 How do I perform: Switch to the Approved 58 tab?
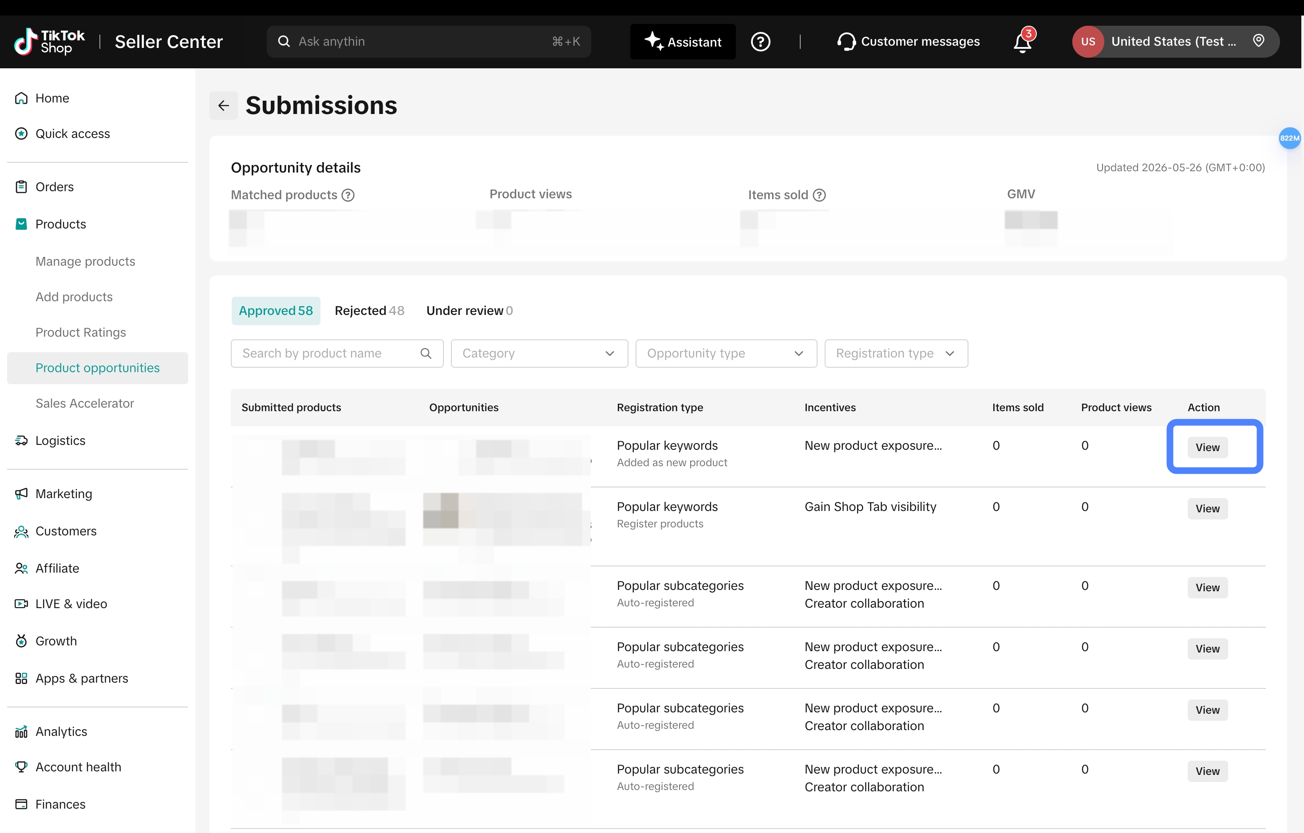(x=276, y=310)
